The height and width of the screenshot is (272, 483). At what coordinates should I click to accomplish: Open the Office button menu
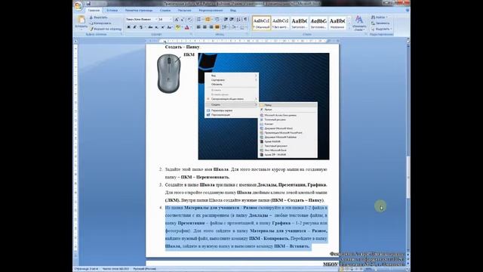(78, 5)
